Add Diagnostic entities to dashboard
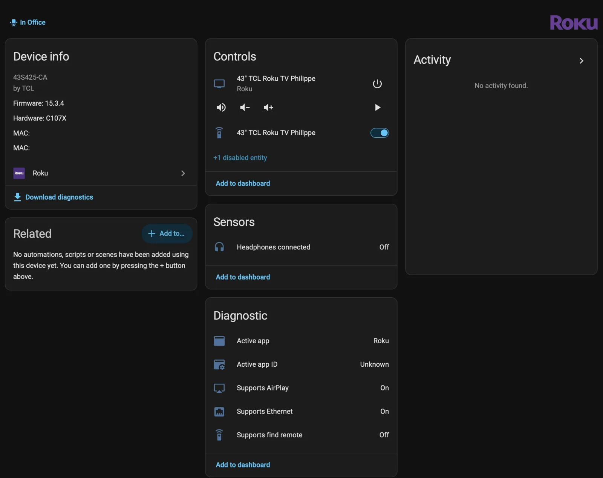The width and height of the screenshot is (603, 478). 243,465
